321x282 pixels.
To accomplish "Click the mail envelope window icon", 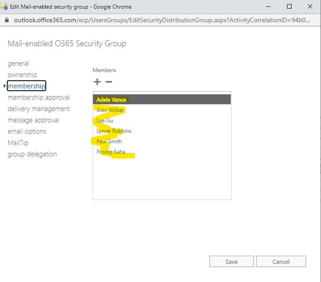I will click(4, 6).
